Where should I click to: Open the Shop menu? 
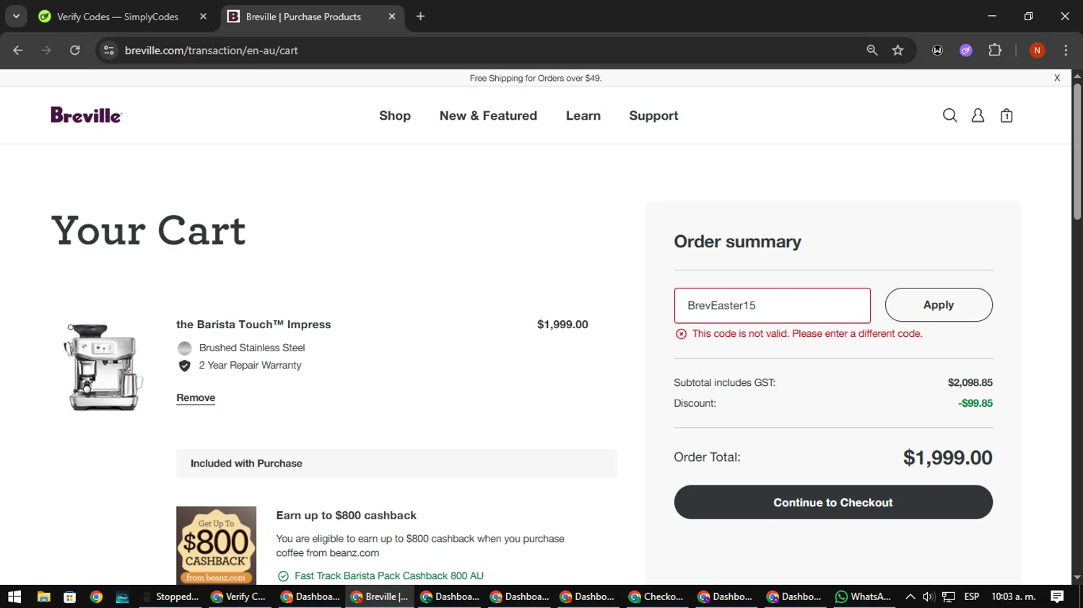click(395, 115)
